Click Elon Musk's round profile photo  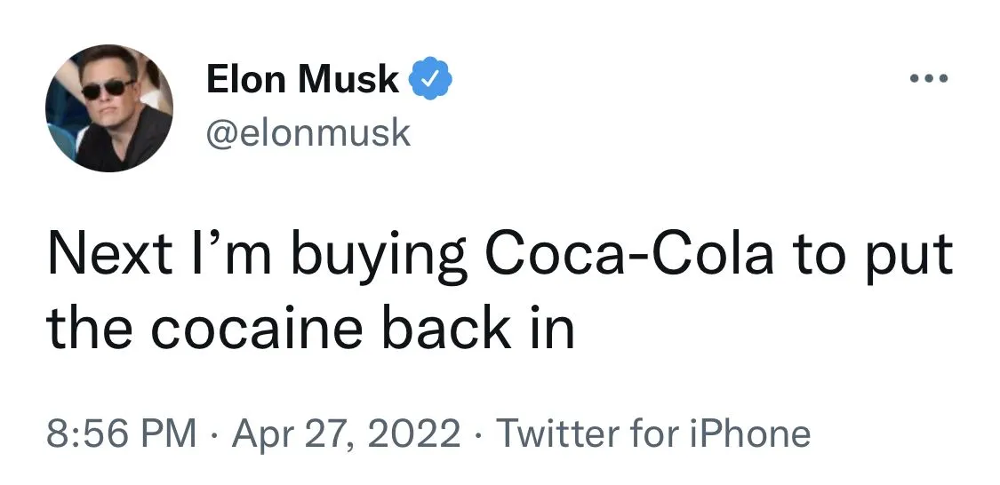[109, 108]
